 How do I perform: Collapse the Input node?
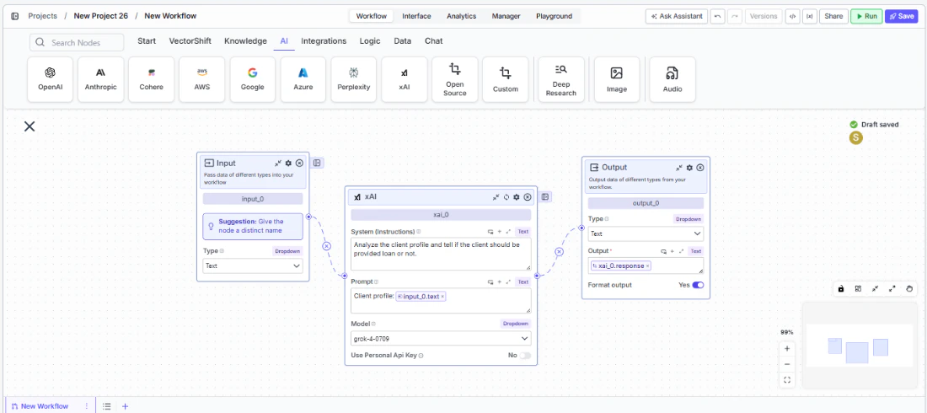coord(278,164)
